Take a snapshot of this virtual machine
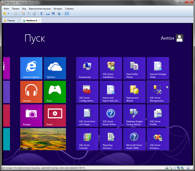 click(x=23, y=13)
